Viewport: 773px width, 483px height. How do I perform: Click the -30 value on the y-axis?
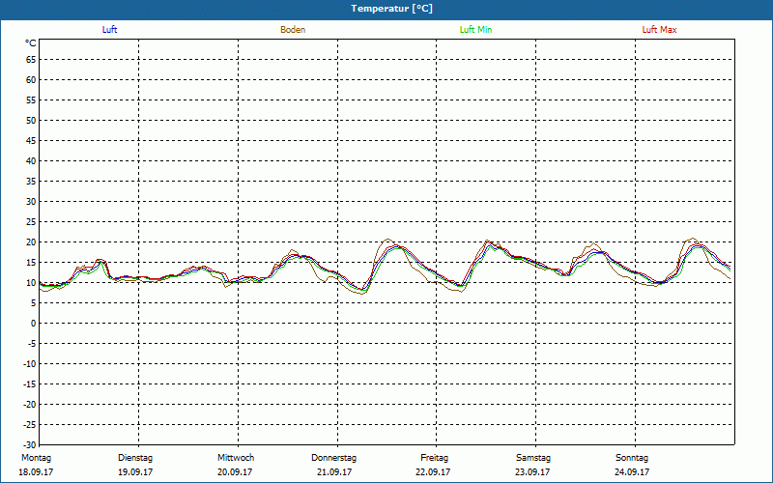(x=30, y=444)
